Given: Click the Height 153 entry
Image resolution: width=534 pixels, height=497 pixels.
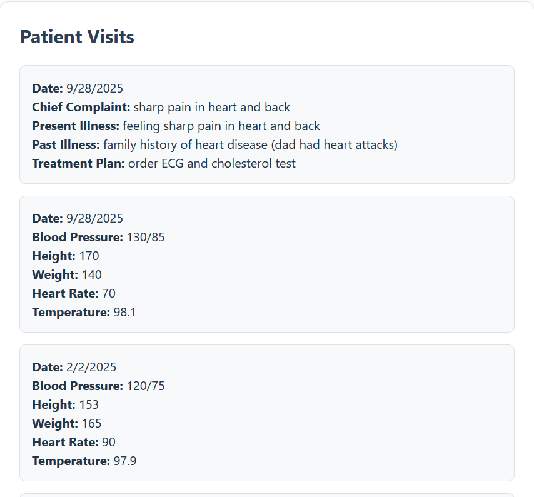Looking at the screenshot, I should (x=65, y=404).
